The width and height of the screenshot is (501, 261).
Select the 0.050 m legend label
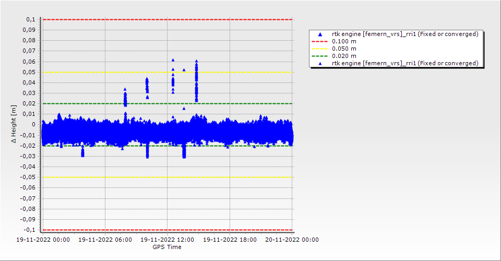pos(344,49)
